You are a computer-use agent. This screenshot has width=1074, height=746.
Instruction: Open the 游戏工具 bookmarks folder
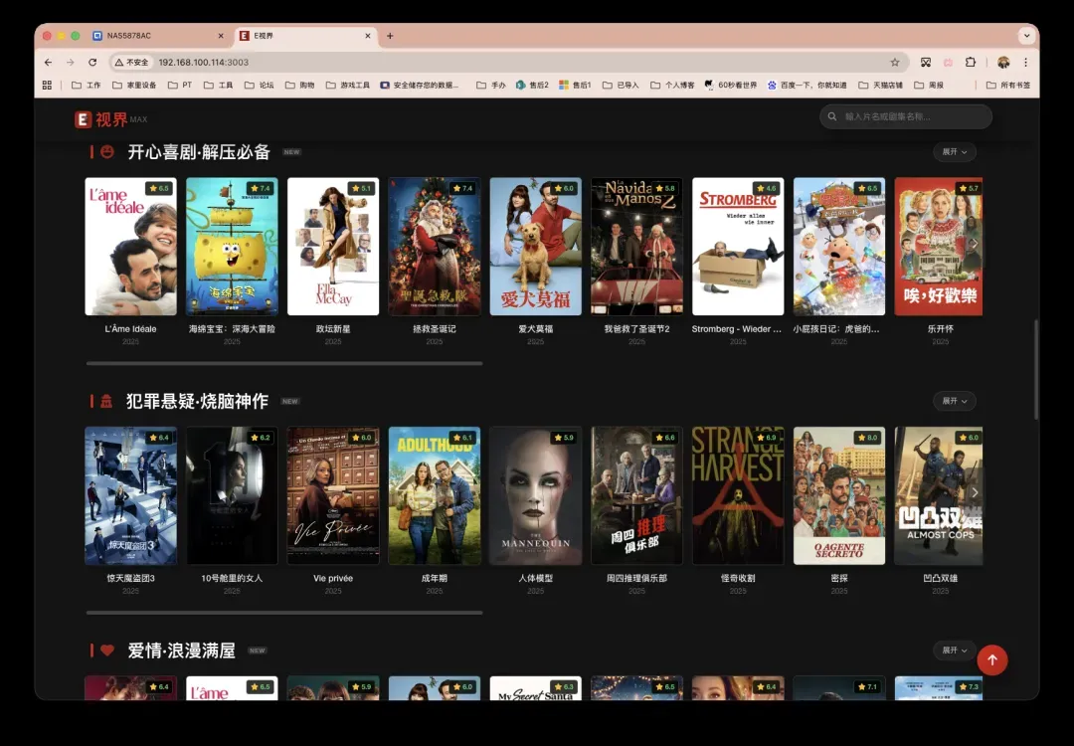click(348, 85)
